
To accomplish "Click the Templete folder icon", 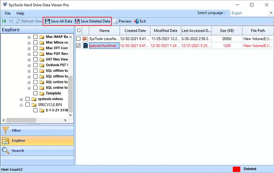I will (x=42, y=93).
